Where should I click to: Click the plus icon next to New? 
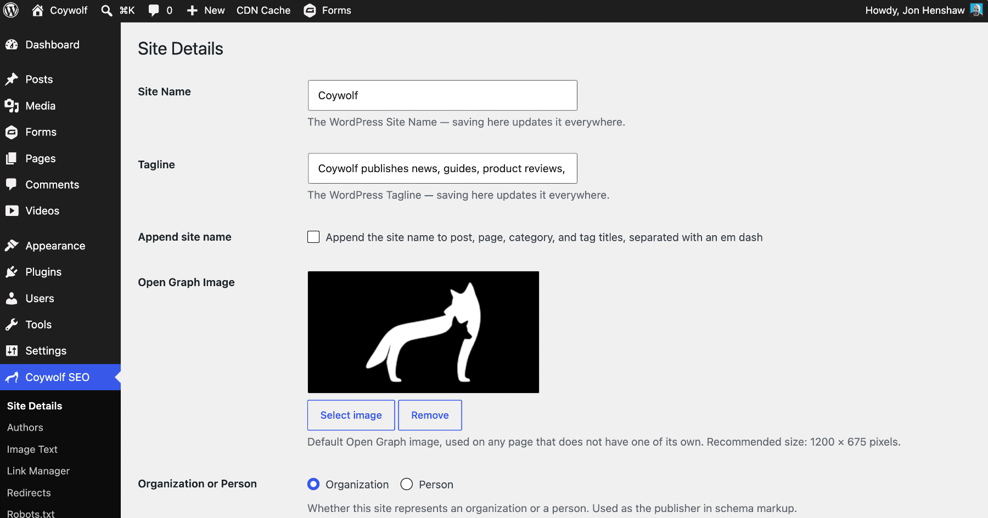point(192,10)
